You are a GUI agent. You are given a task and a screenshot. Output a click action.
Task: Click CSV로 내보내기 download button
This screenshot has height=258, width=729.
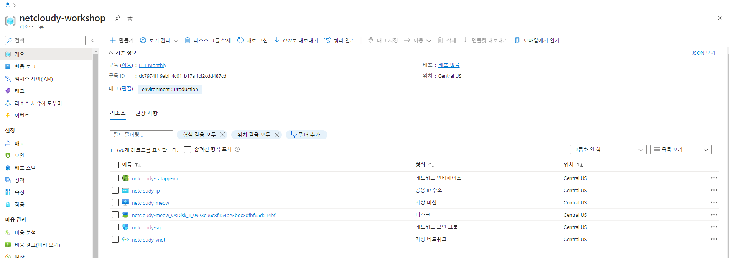[296, 40]
